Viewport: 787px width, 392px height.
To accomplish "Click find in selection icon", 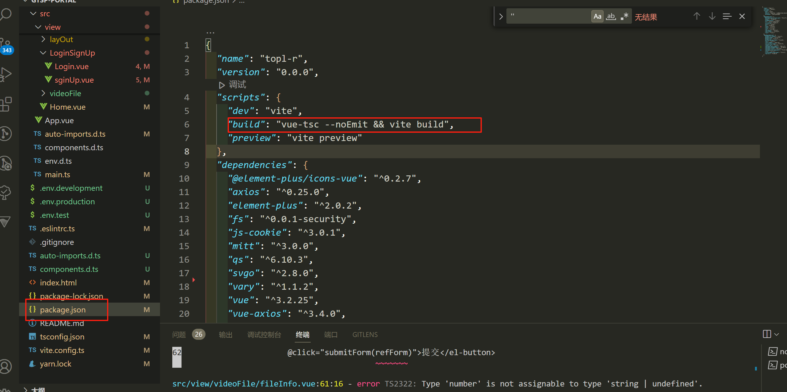I will pos(727,16).
